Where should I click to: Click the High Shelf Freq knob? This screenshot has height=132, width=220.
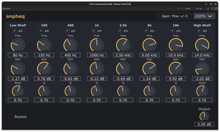tap(202, 45)
